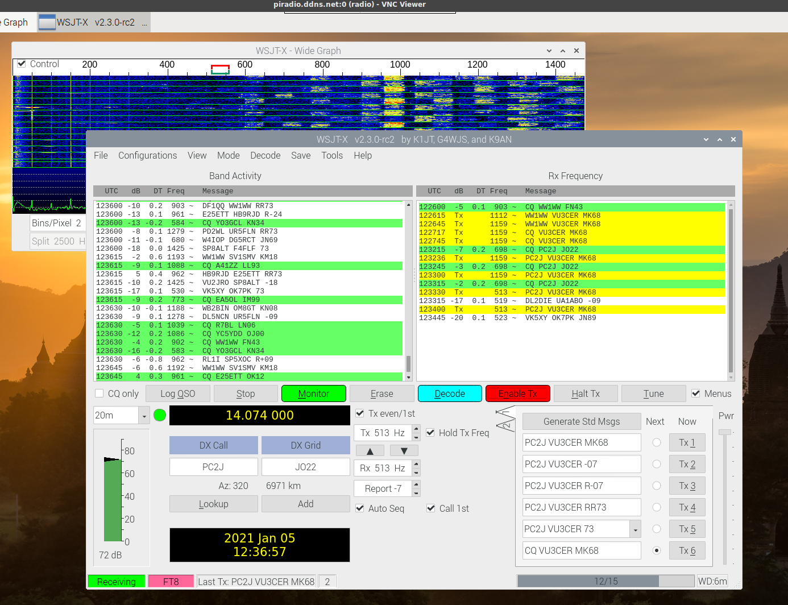Uncheck the Menus checkbox
The width and height of the screenshot is (788, 605).
(696, 393)
